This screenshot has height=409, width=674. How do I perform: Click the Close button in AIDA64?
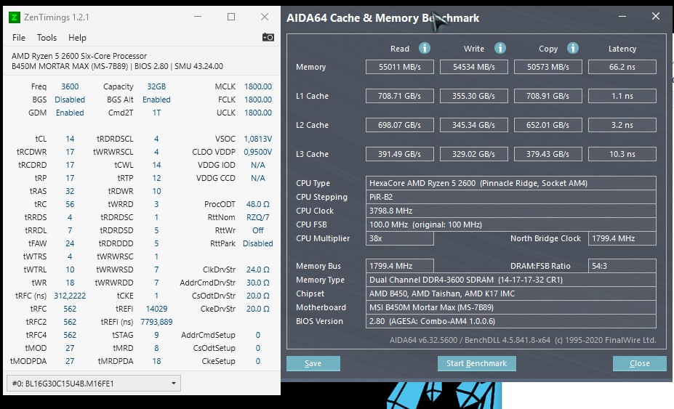640,363
